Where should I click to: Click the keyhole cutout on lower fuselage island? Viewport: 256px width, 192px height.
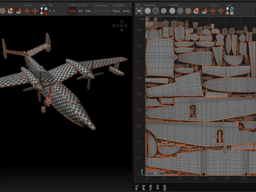pos(220,136)
